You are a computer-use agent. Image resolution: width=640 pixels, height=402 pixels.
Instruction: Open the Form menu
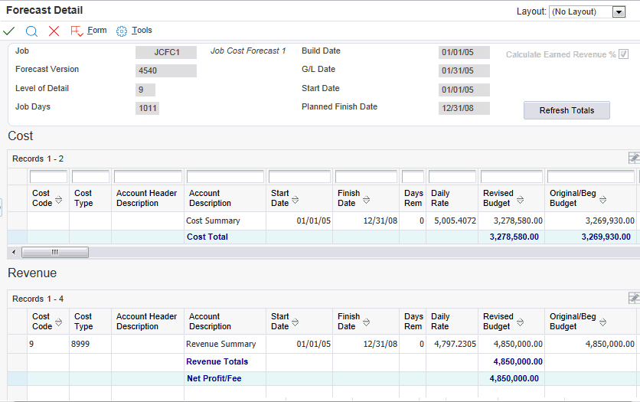click(x=96, y=31)
